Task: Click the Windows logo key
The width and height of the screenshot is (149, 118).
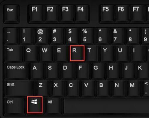Action: tap(35, 105)
